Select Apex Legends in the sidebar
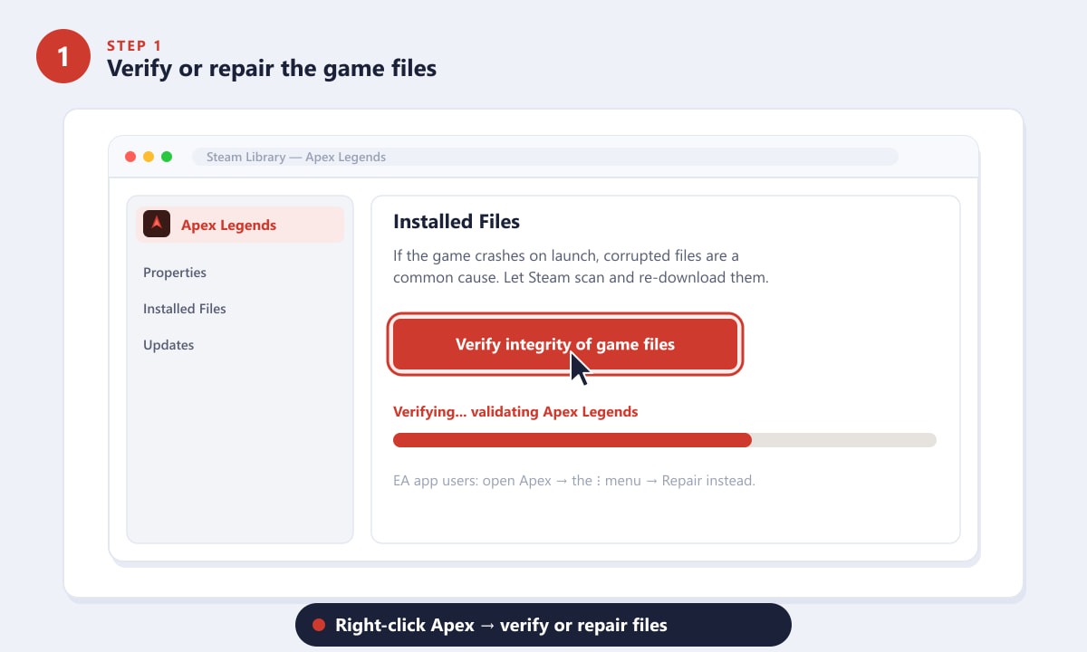Image resolution: width=1087 pixels, height=652 pixels. pos(240,225)
